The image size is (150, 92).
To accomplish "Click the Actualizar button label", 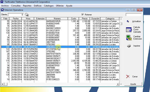I will coord(136,21).
